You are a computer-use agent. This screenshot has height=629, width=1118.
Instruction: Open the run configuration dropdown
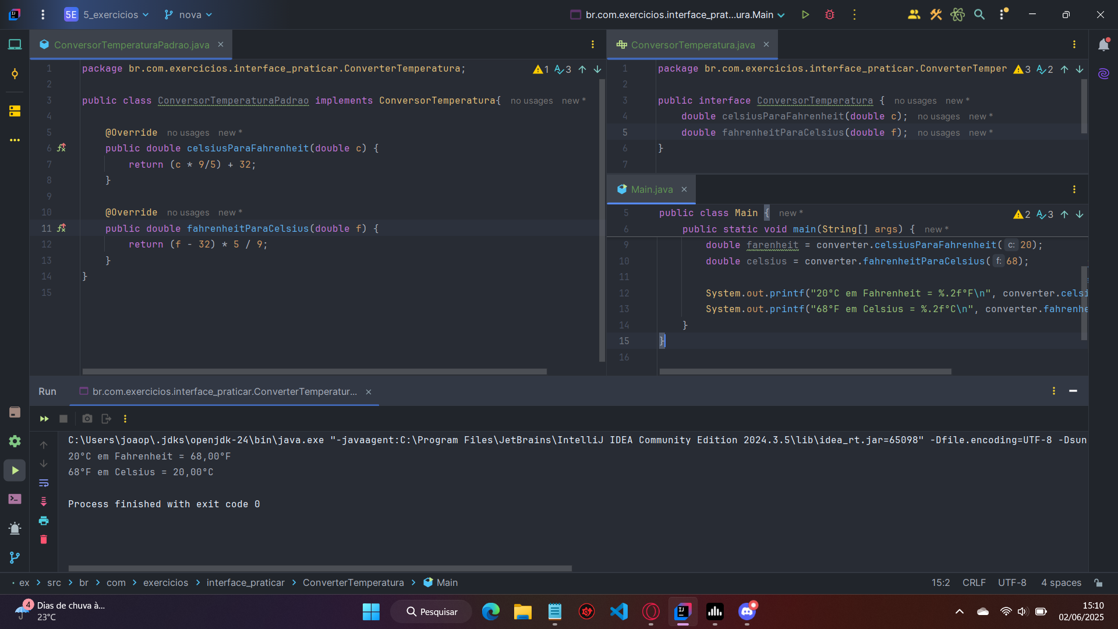677,15
